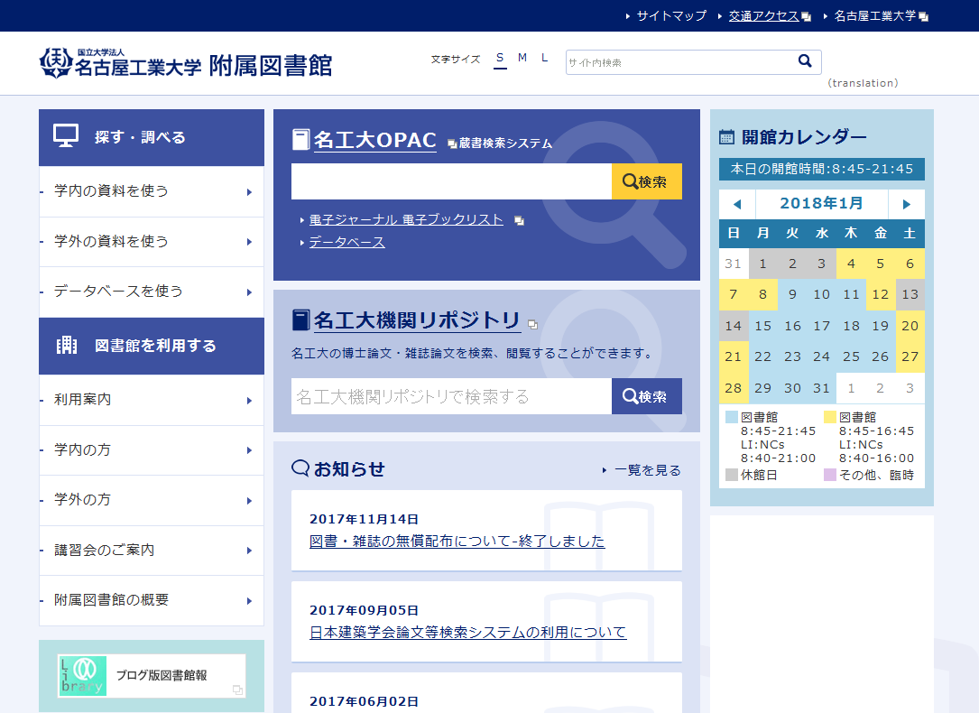Click the book icon next to 名工大機関リポジトリ

[x=301, y=319]
